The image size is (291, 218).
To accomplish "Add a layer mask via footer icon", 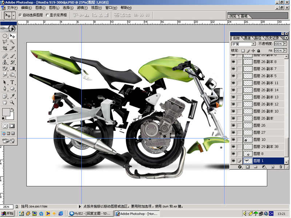I will click(248, 167).
